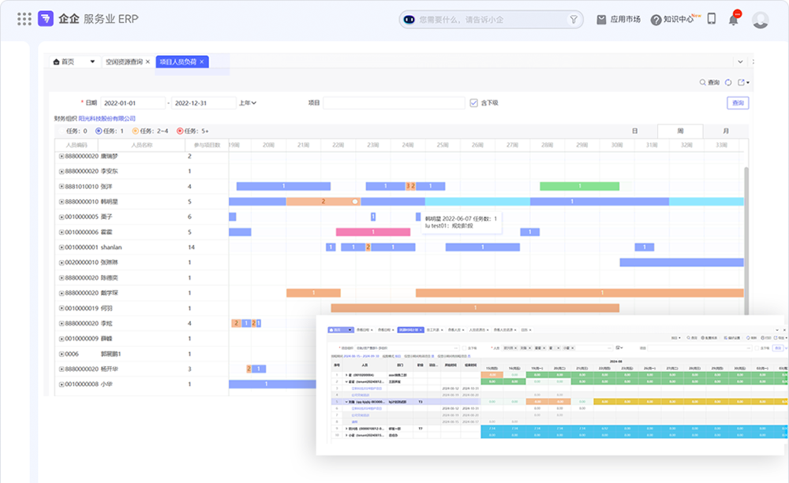Open the nine-dot app launcher grid
Image resolution: width=789 pixels, height=483 pixels.
point(24,19)
